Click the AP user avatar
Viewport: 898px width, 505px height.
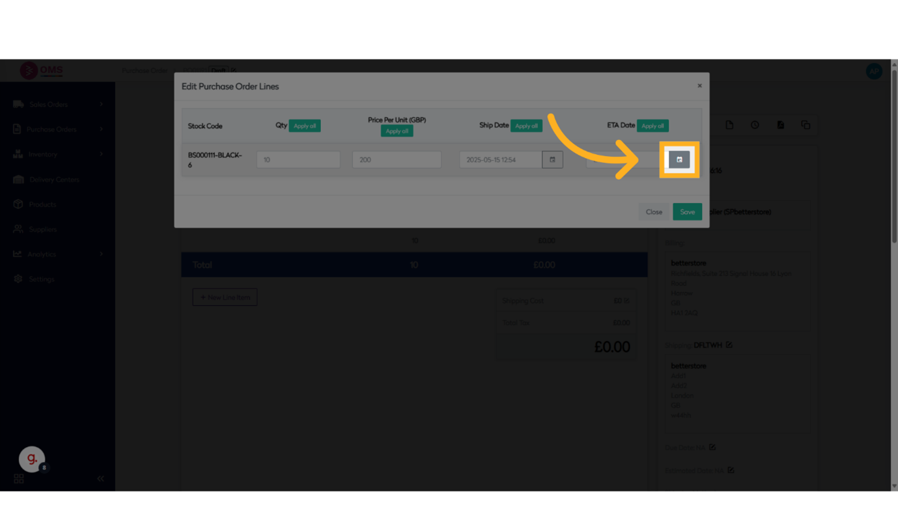[x=874, y=71]
